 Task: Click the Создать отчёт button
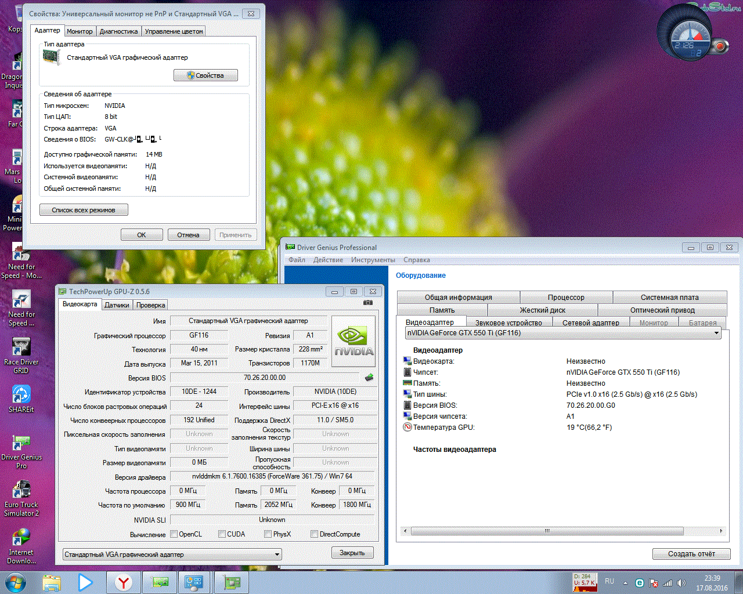tap(691, 554)
